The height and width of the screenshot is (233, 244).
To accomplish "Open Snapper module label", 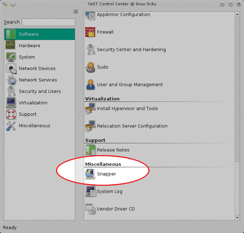I will [x=107, y=174].
